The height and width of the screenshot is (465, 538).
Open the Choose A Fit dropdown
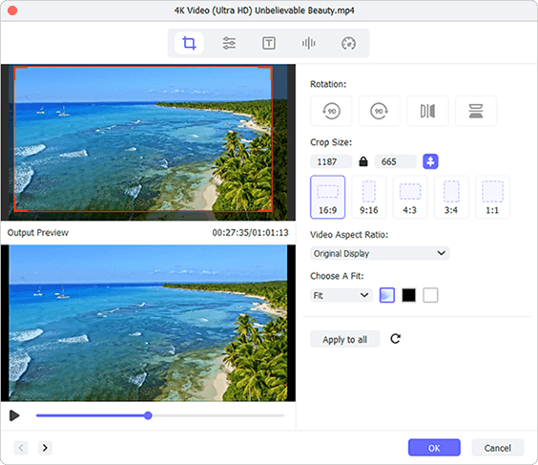tap(341, 295)
